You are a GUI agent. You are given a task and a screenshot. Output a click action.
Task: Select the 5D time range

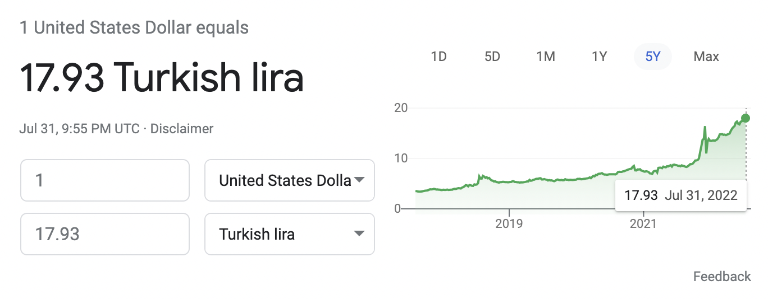(492, 57)
